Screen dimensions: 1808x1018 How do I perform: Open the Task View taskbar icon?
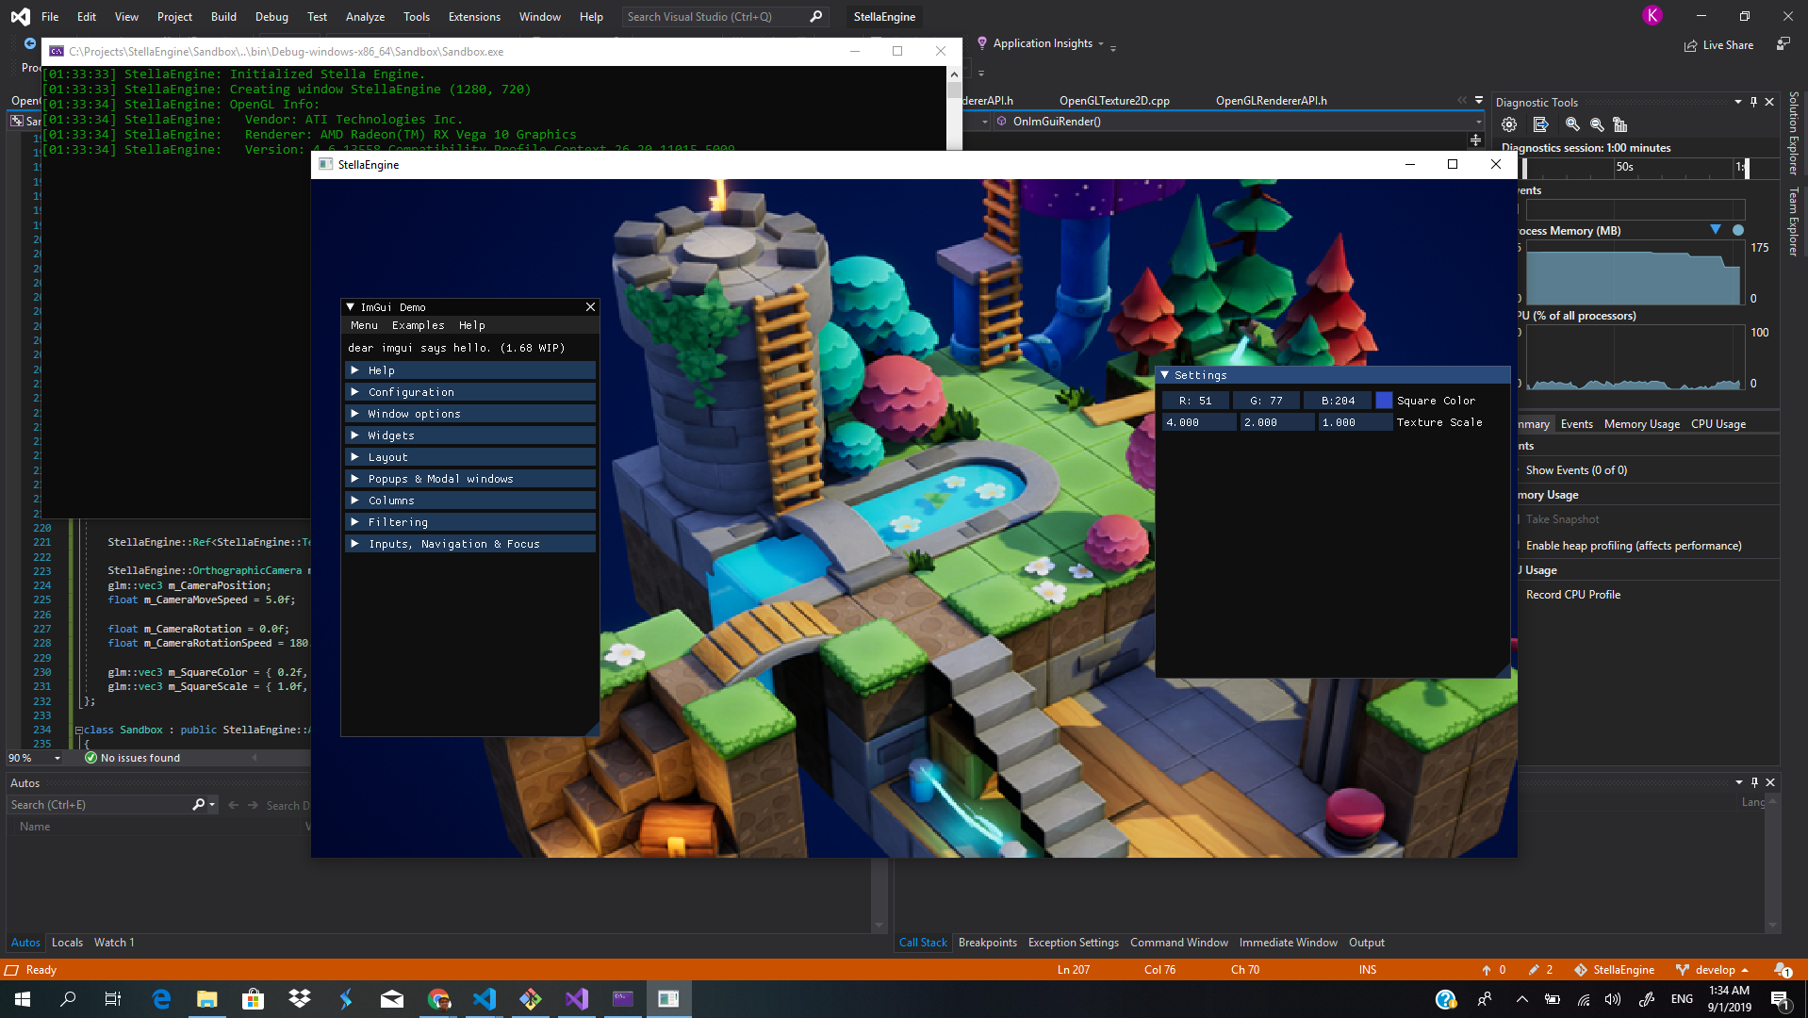(113, 999)
